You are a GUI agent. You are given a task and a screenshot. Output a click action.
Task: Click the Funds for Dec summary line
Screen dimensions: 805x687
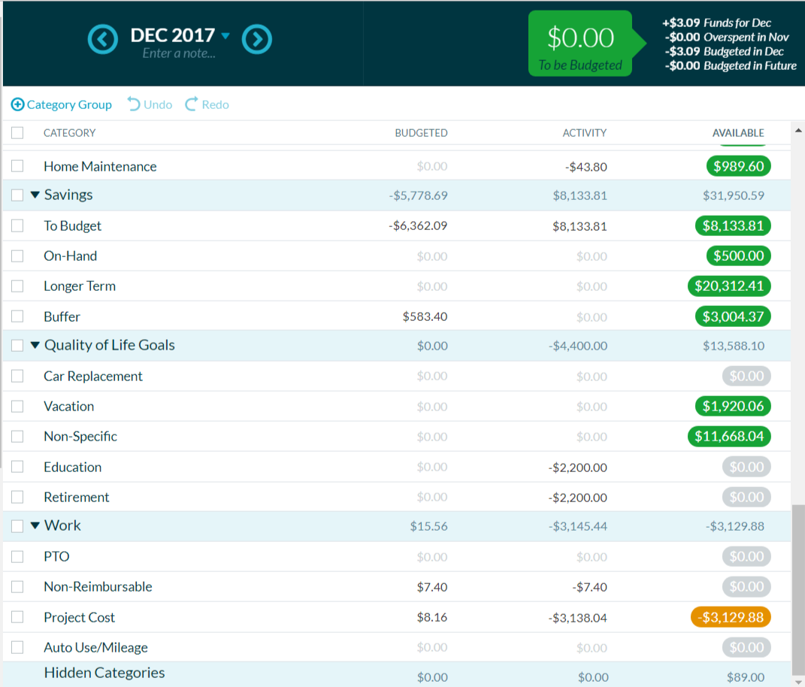pos(717,23)
